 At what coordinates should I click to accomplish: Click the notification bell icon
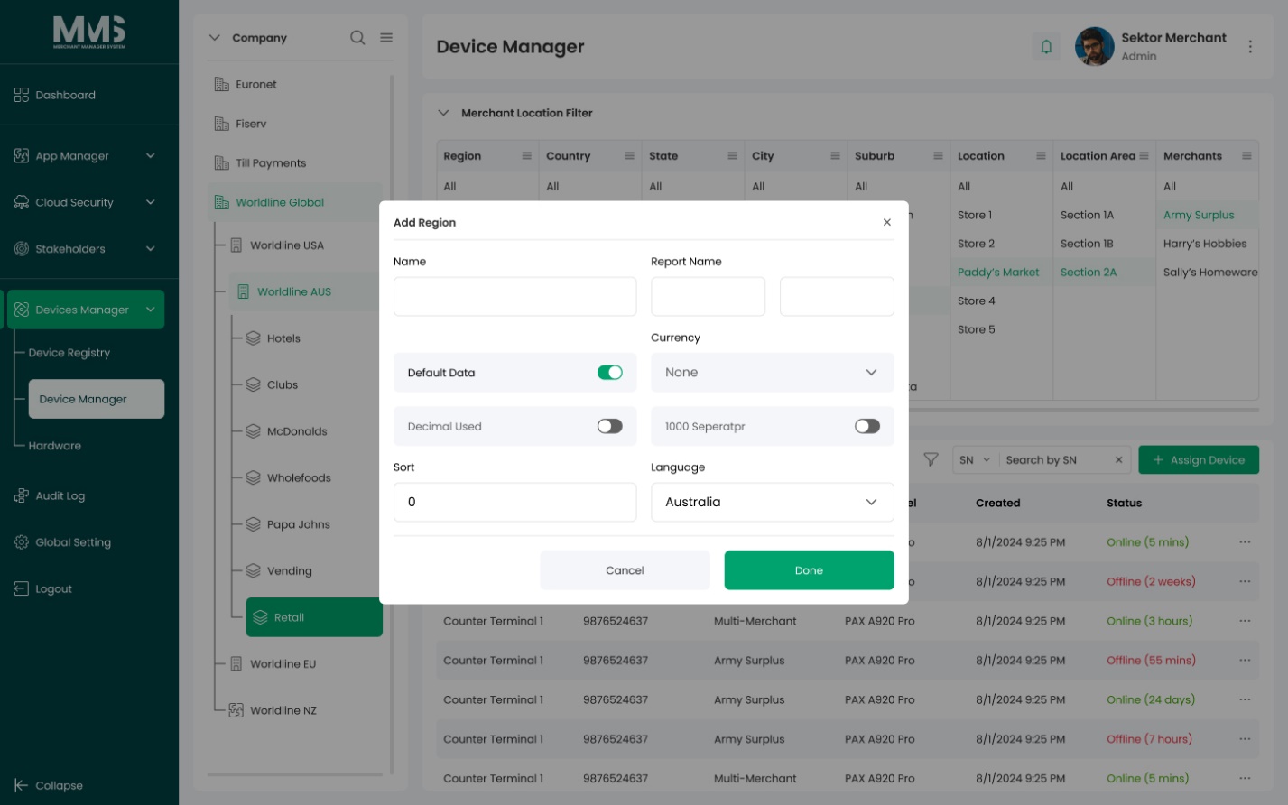pyautogui.click(x=1046, y=46)
